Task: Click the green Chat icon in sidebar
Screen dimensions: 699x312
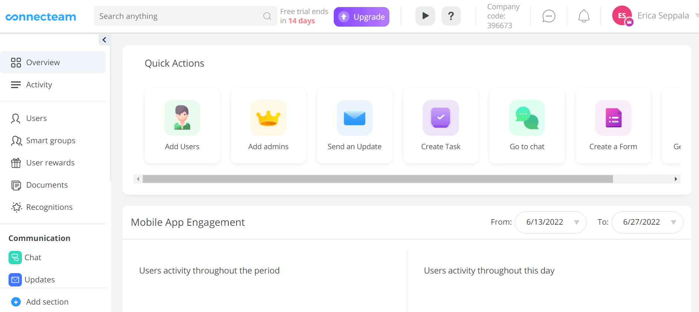Action: tap(15, 258)
